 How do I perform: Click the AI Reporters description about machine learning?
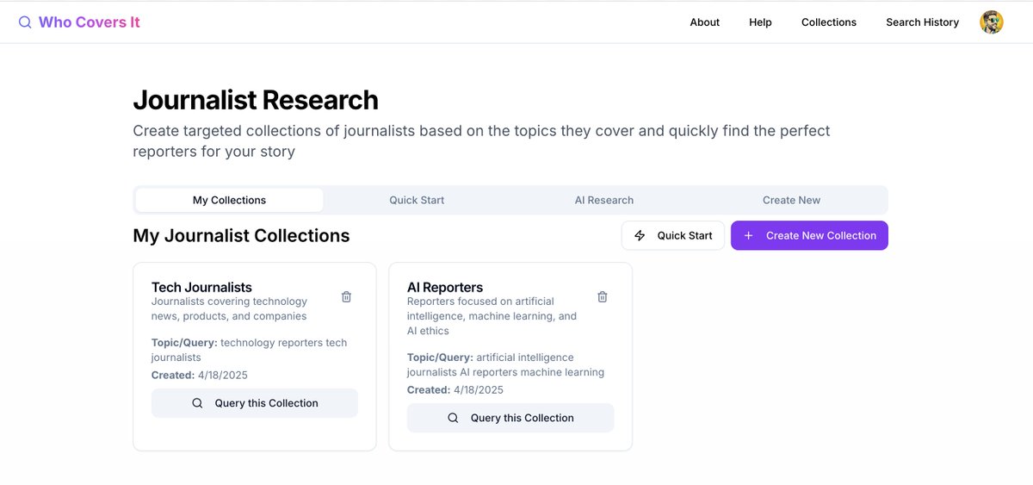coord(492,316)
